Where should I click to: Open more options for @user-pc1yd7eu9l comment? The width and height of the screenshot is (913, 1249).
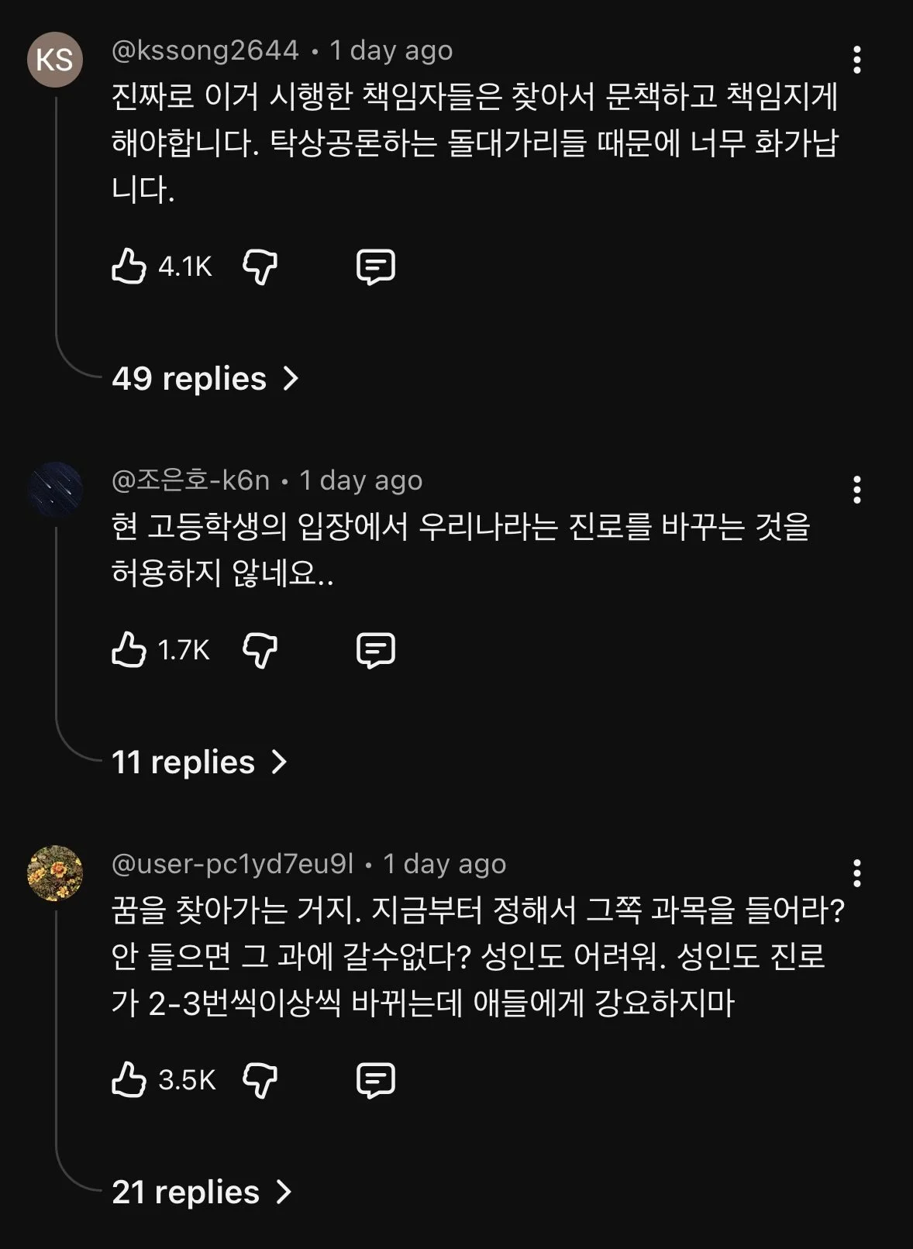click(x=856, y=873)
